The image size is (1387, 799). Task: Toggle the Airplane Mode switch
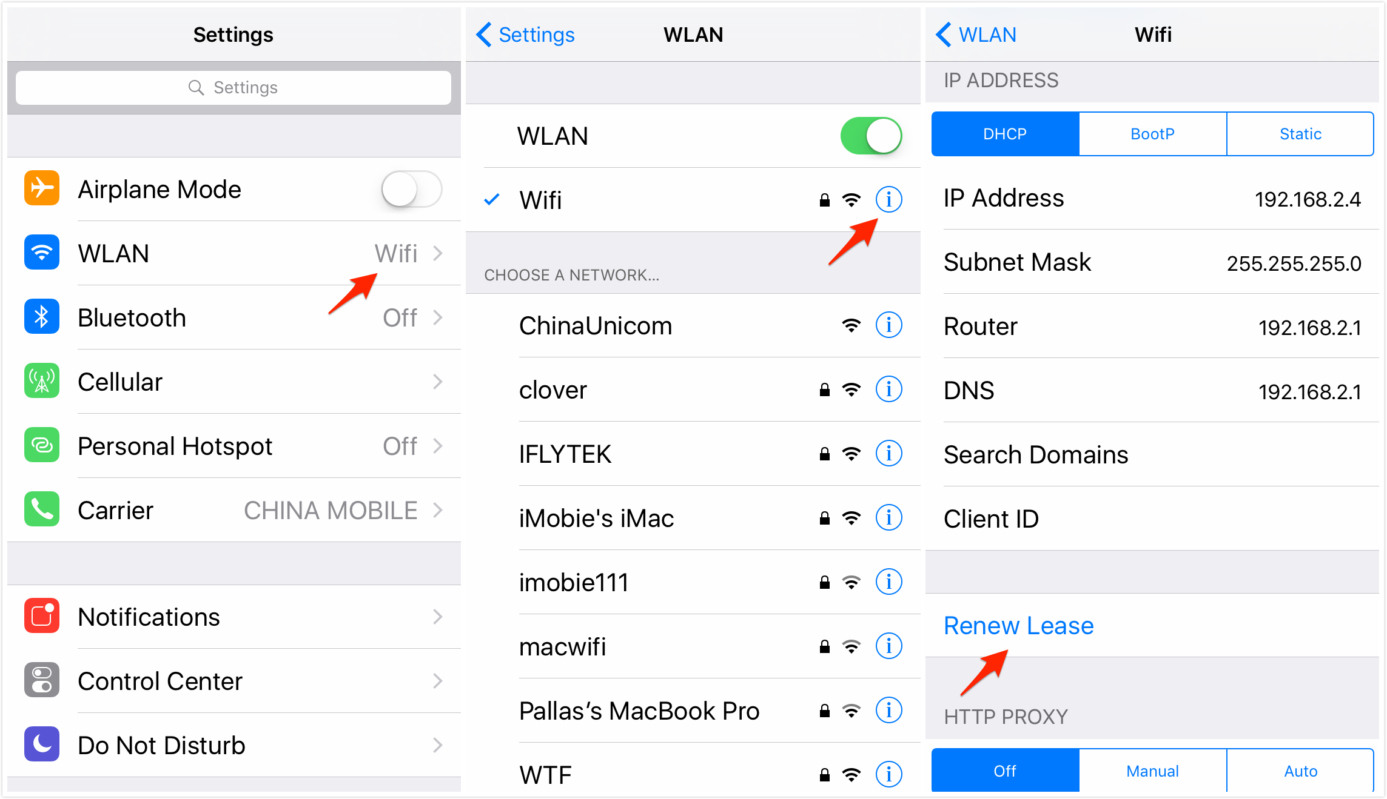pos(412,189)
